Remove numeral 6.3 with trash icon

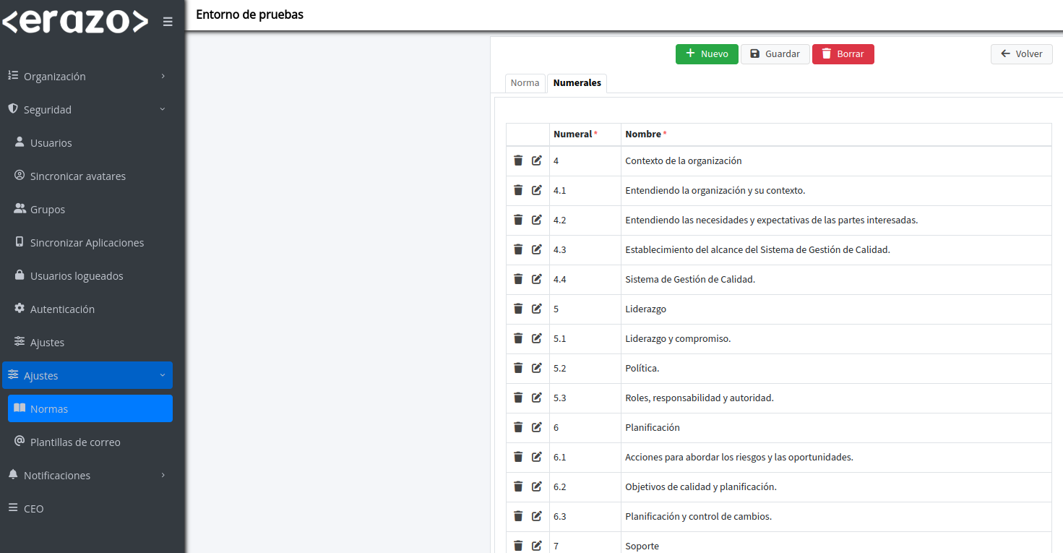click(x=518, y=516)
